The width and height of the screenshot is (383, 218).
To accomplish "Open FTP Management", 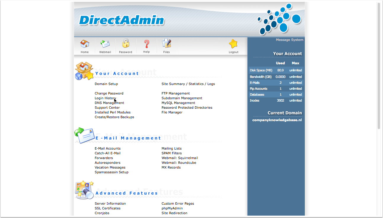I will coord(176,93).
